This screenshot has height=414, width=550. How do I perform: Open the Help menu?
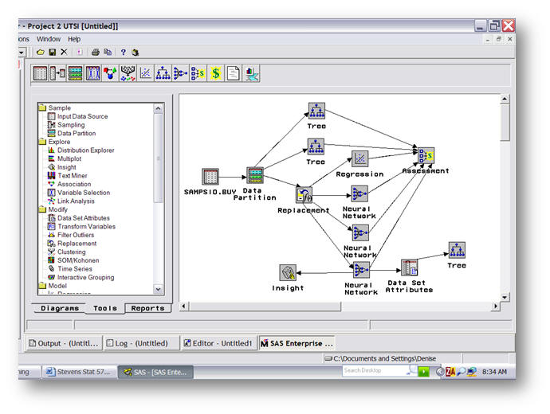(x=74, y=39)
